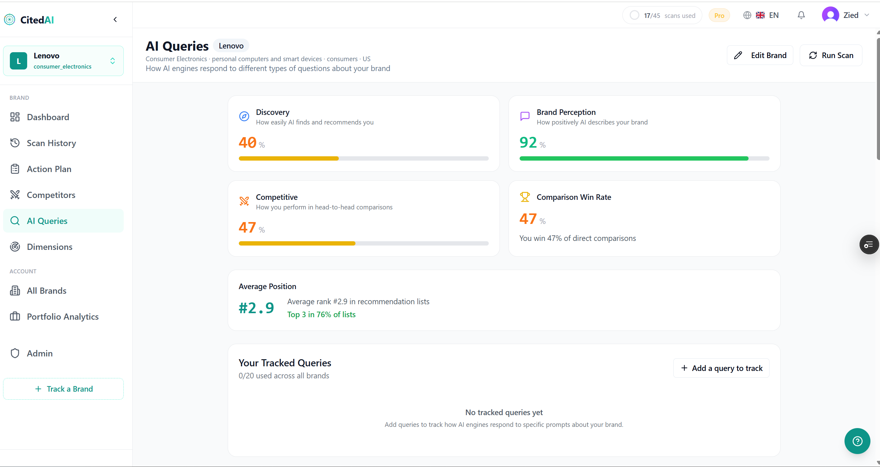This screenshot has height=467, width=880.
Task: Click the Comparison Win Rate trophy icon
Action: pyautogui.click(x=525, y=197)
